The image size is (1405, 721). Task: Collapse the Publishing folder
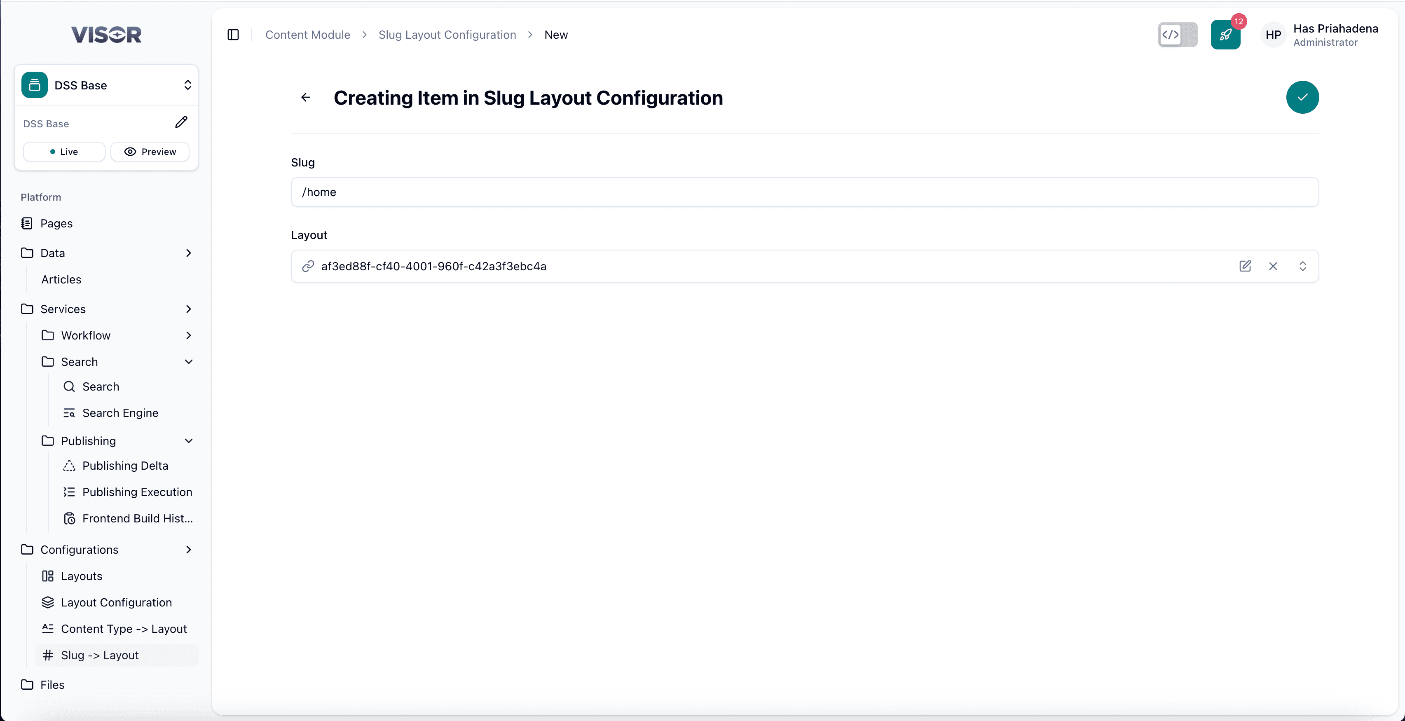click(x=189, y=441)
